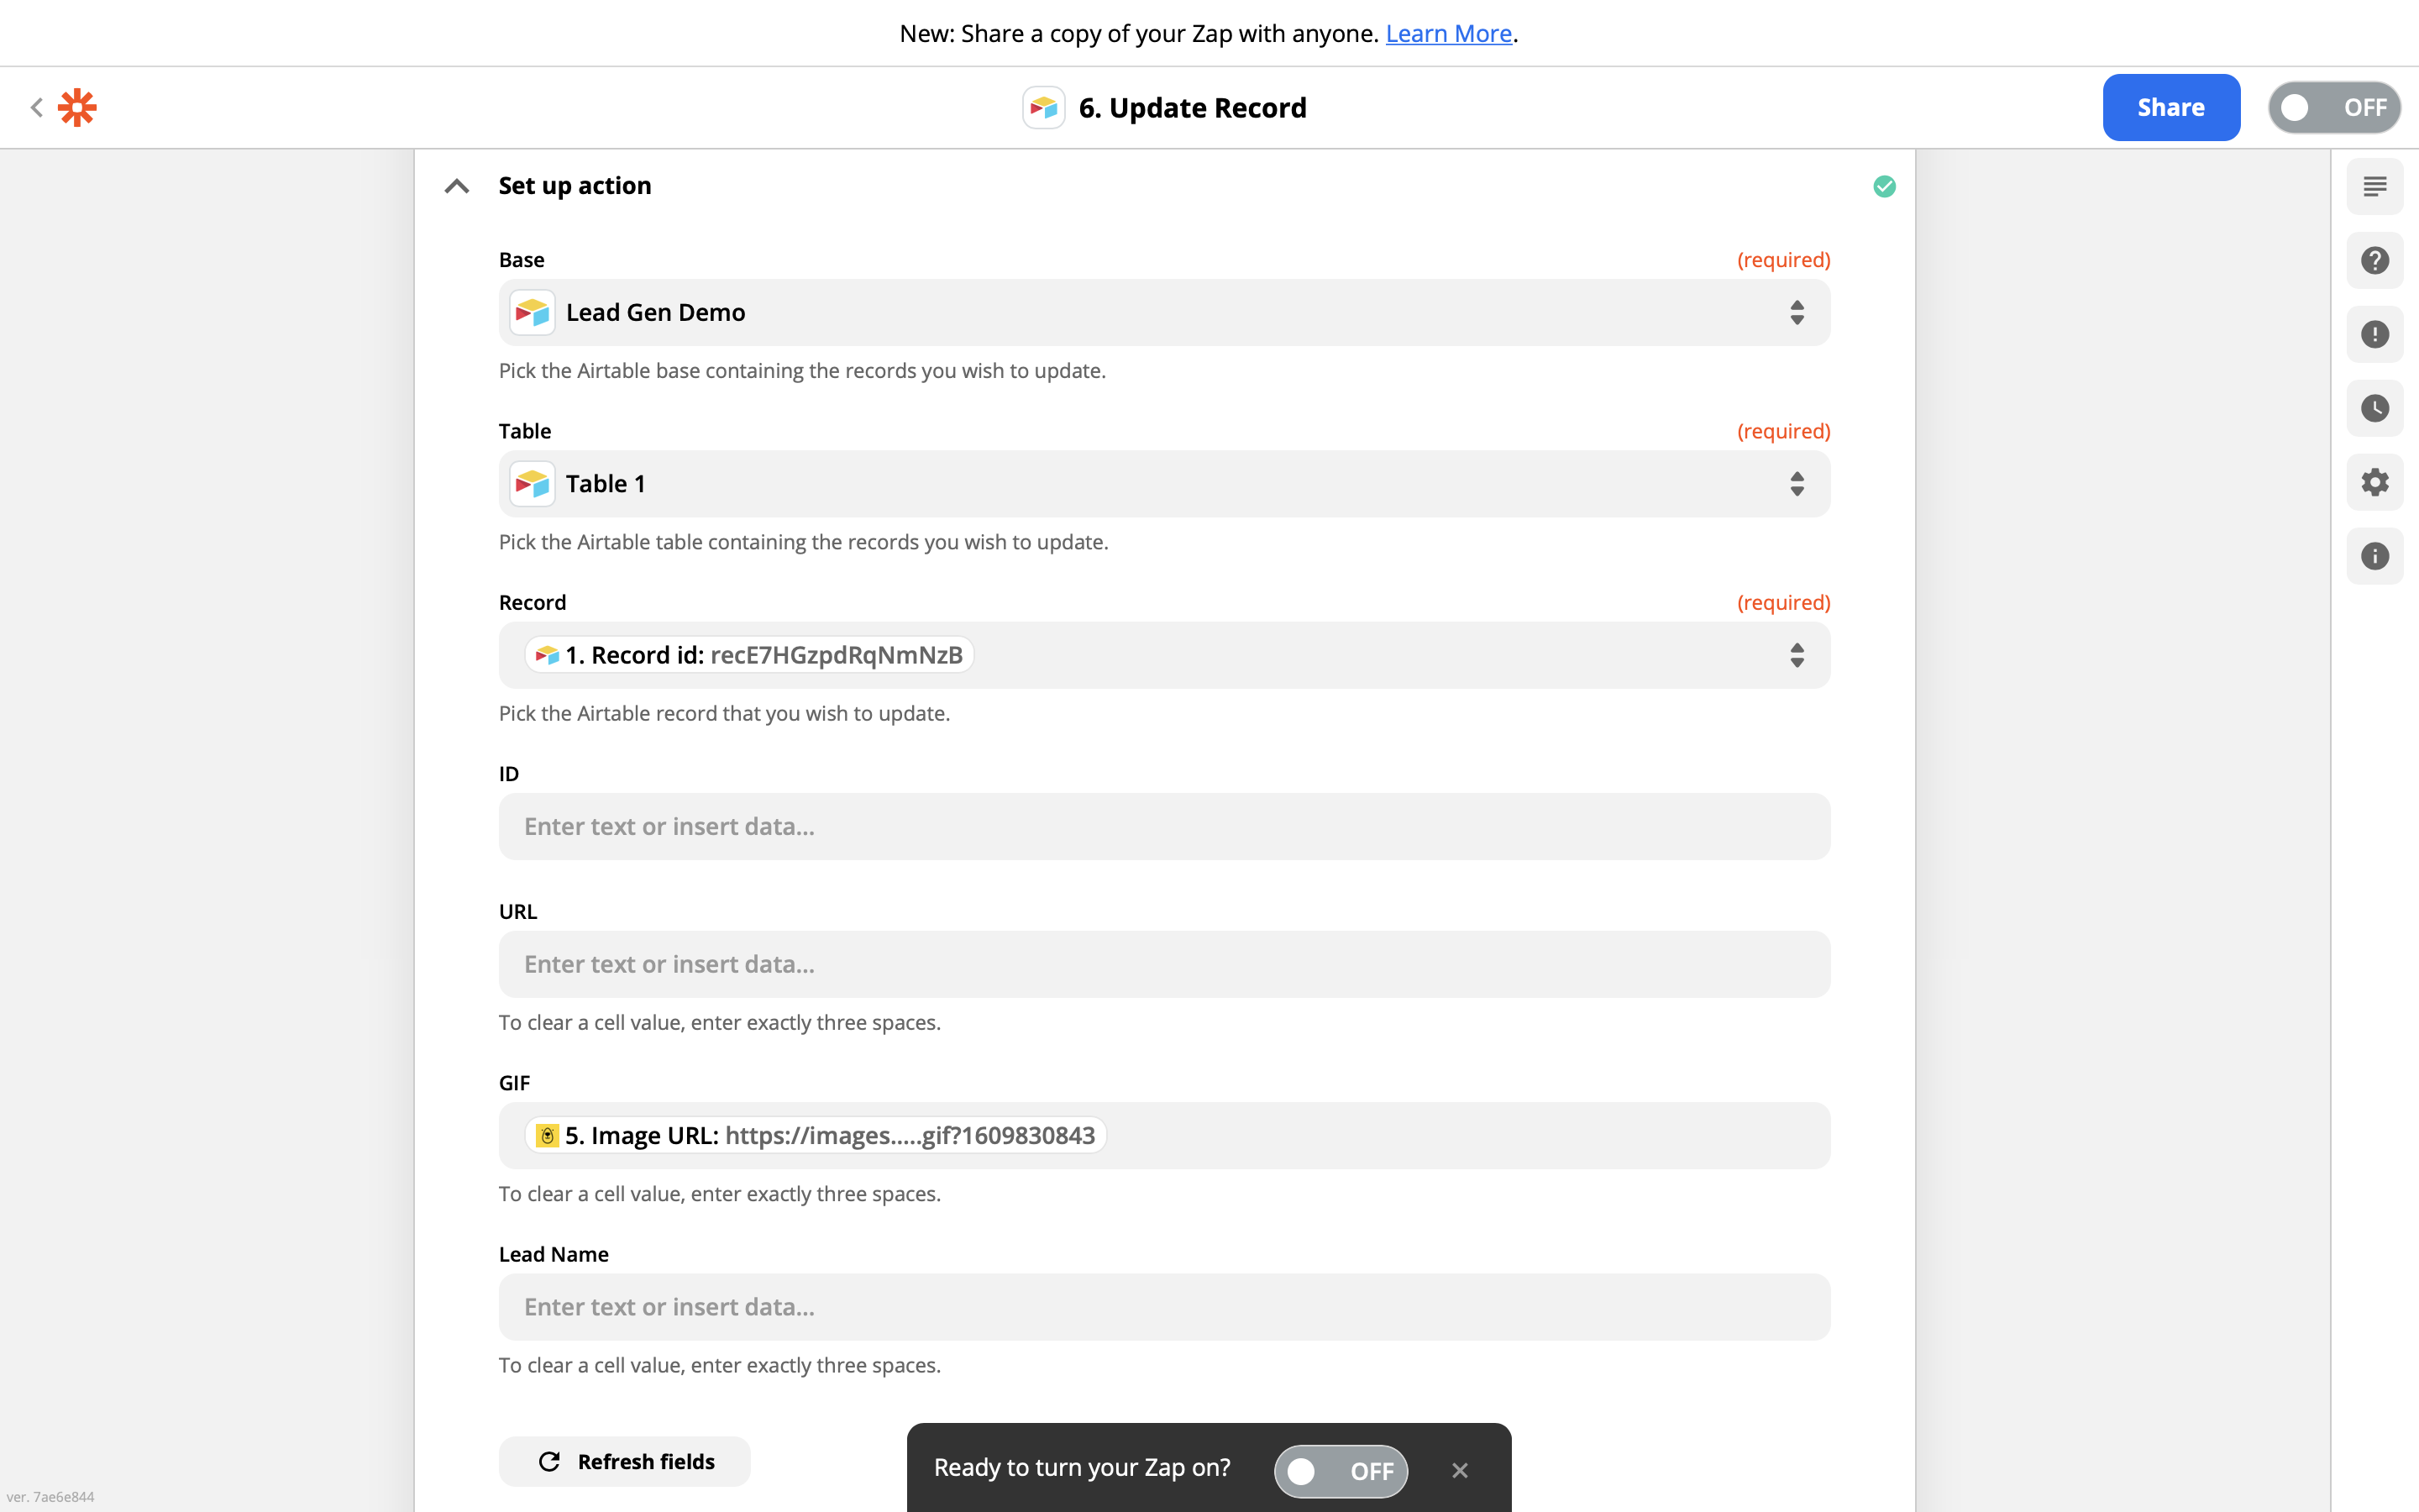2419x1512 pixels.
Task: Open the info details icon in sidebar
Action: (2374, 556)
